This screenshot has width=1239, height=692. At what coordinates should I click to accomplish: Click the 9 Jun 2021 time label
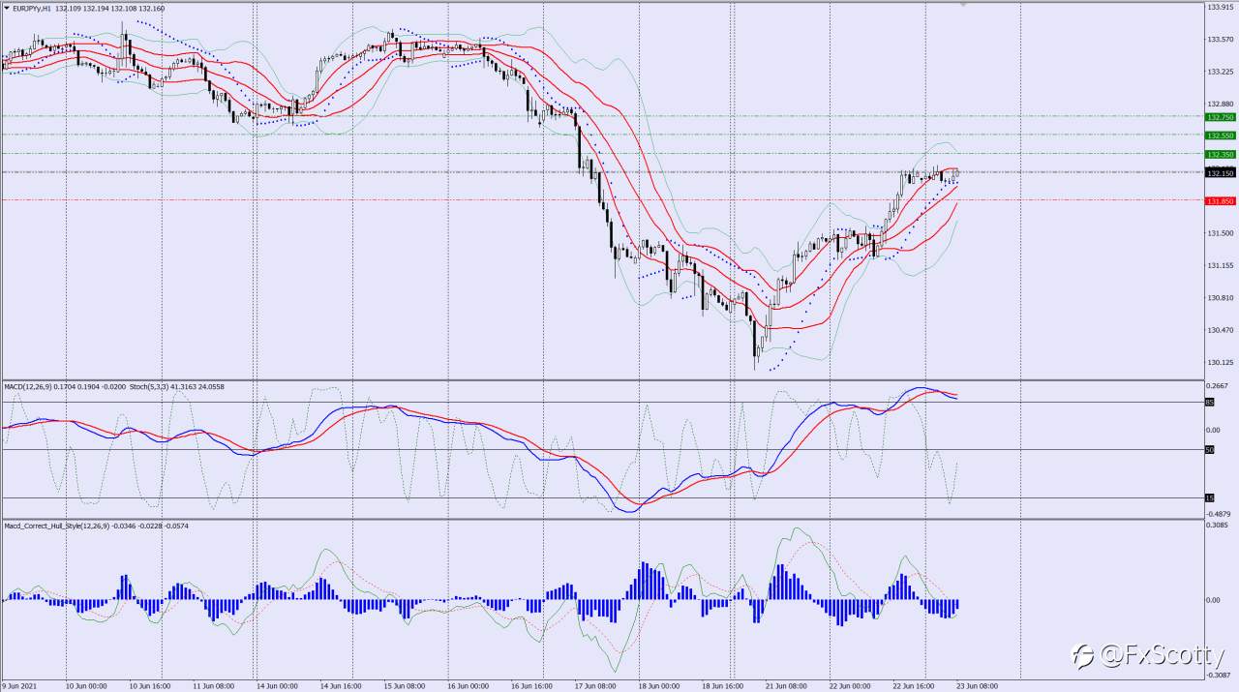[x=18, y=685]
